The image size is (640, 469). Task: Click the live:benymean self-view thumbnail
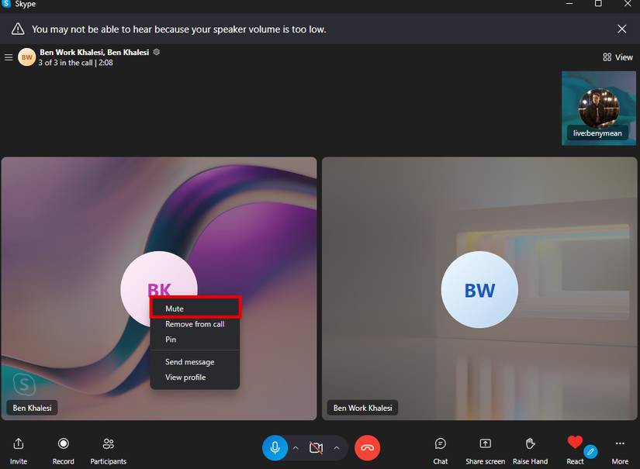pos(598,109)
